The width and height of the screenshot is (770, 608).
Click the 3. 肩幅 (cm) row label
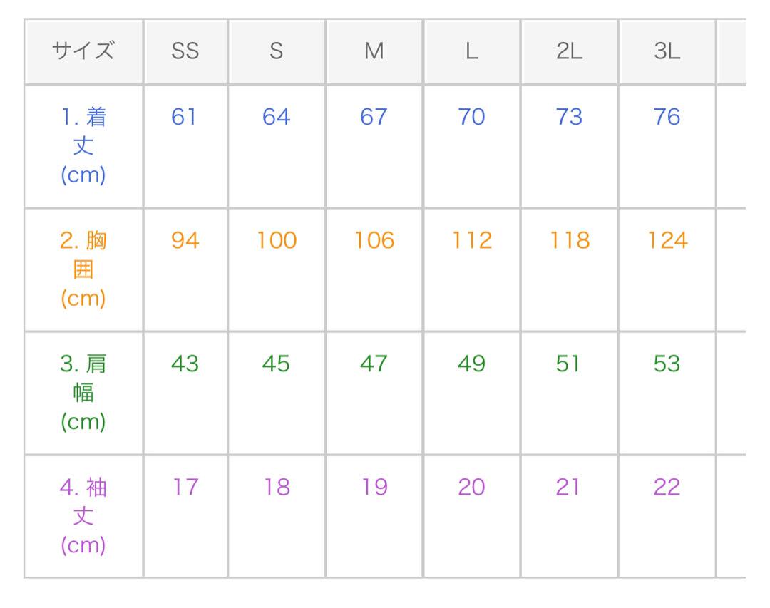[83, 393]
